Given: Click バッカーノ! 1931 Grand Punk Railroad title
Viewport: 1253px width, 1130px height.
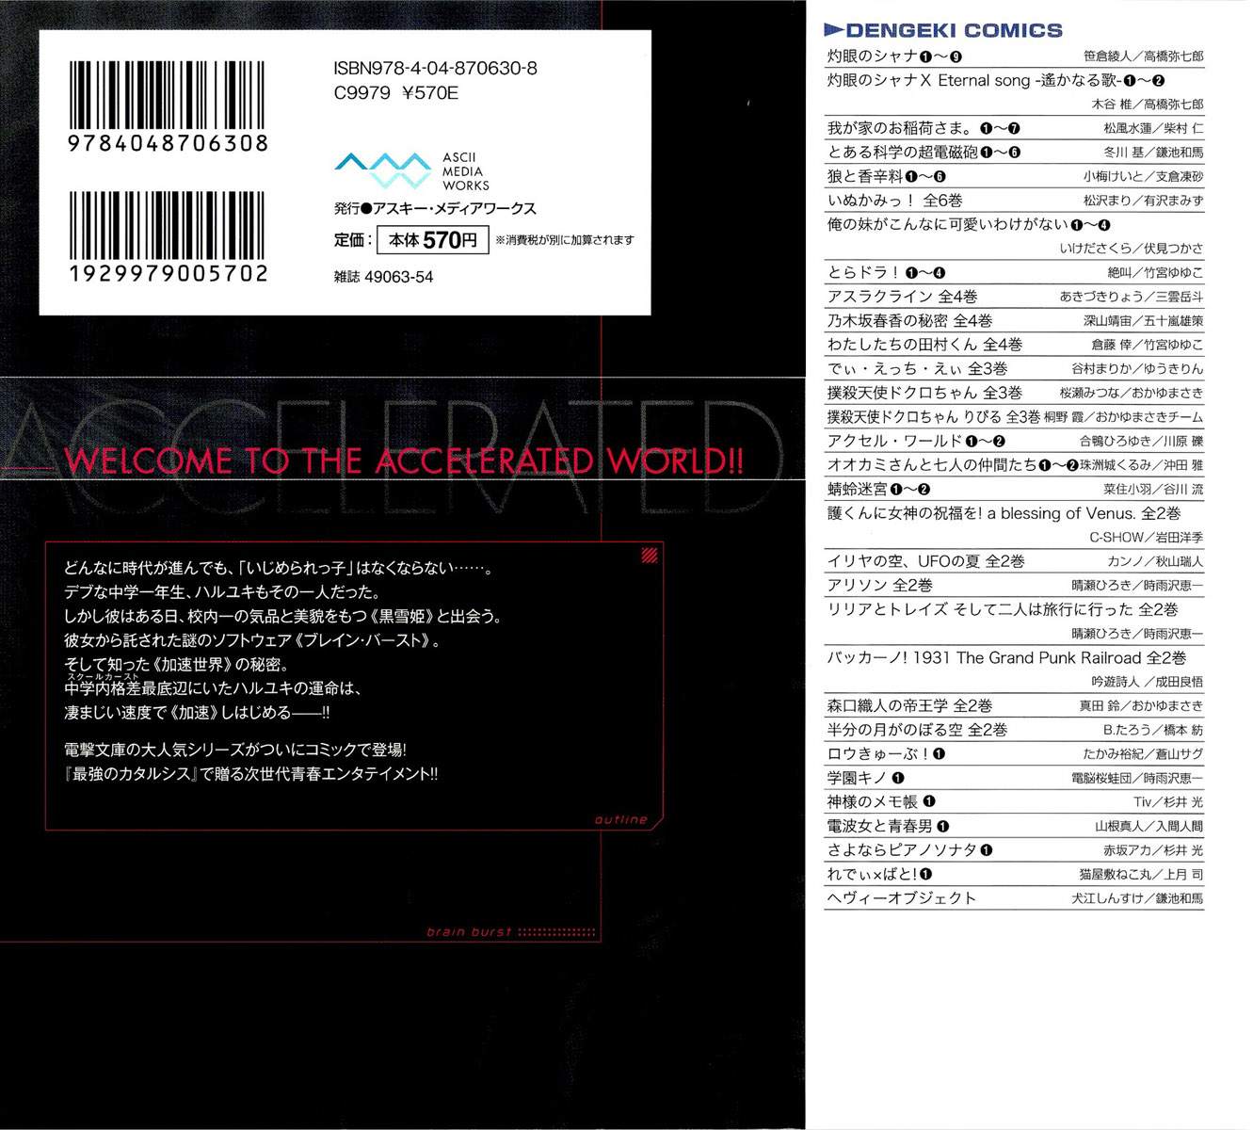Looking at the screenshot, I should 1006,658.
